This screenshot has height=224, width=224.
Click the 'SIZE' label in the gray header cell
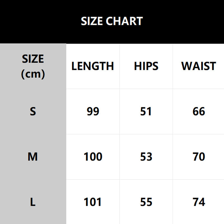click(33, 59)
